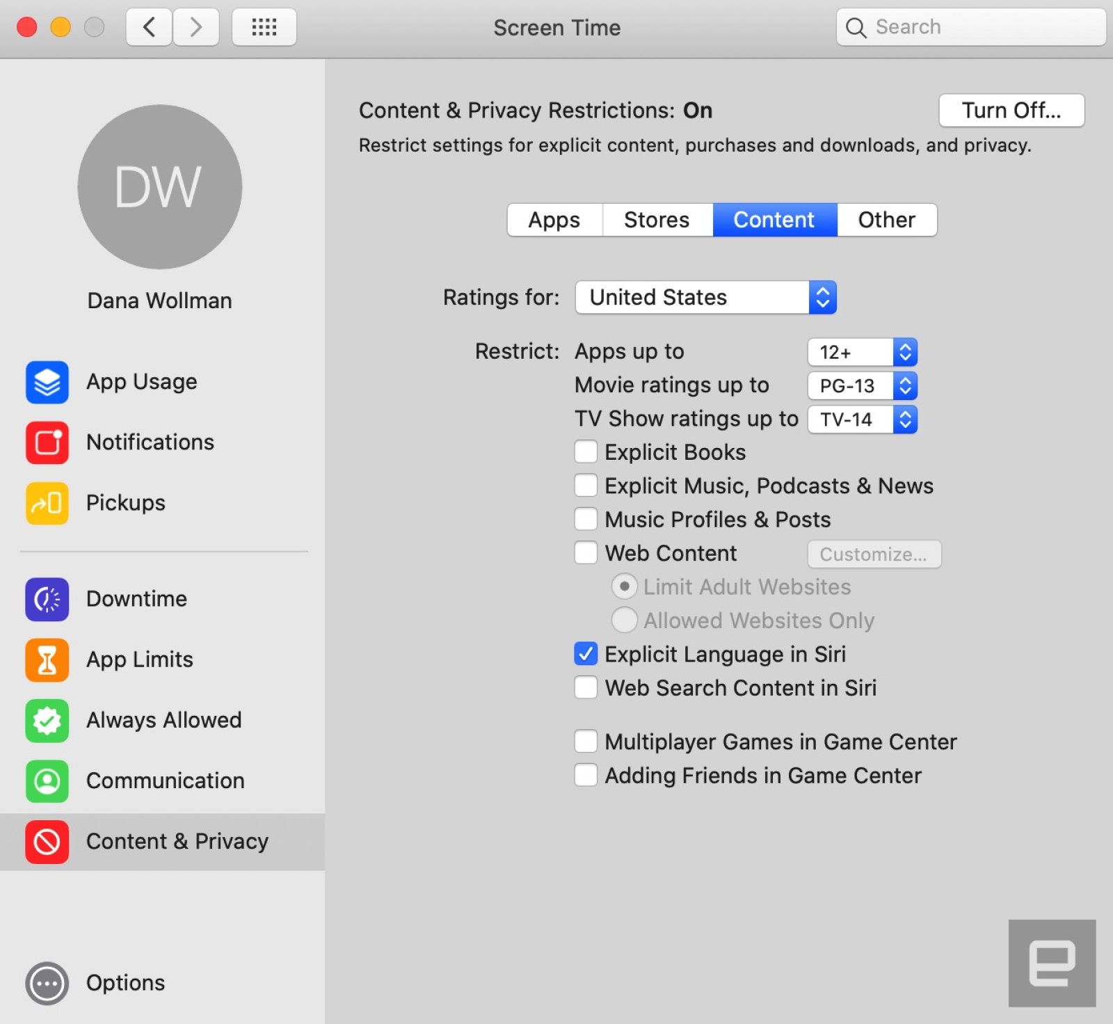This screenshot has height=1024, width=1113.
Task: Select the Content tab
Action: (775, 220)
